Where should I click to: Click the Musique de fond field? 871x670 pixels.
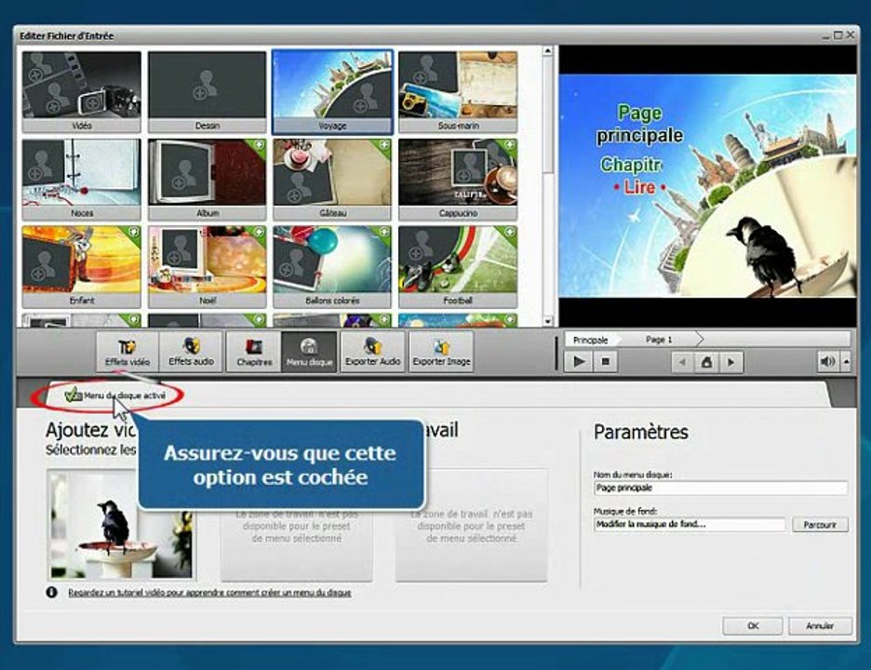click(689, 524)
